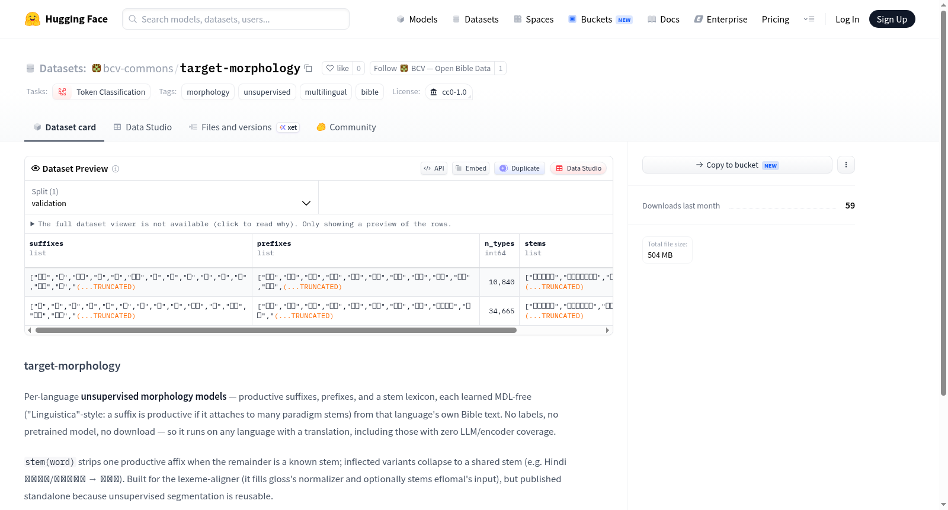
Task: Open the expanded navigation menu icon
Action: click(x=809, y=19)
